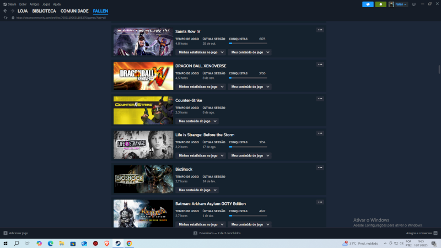Open Life is Strange options ellipsis

[320, 133]
